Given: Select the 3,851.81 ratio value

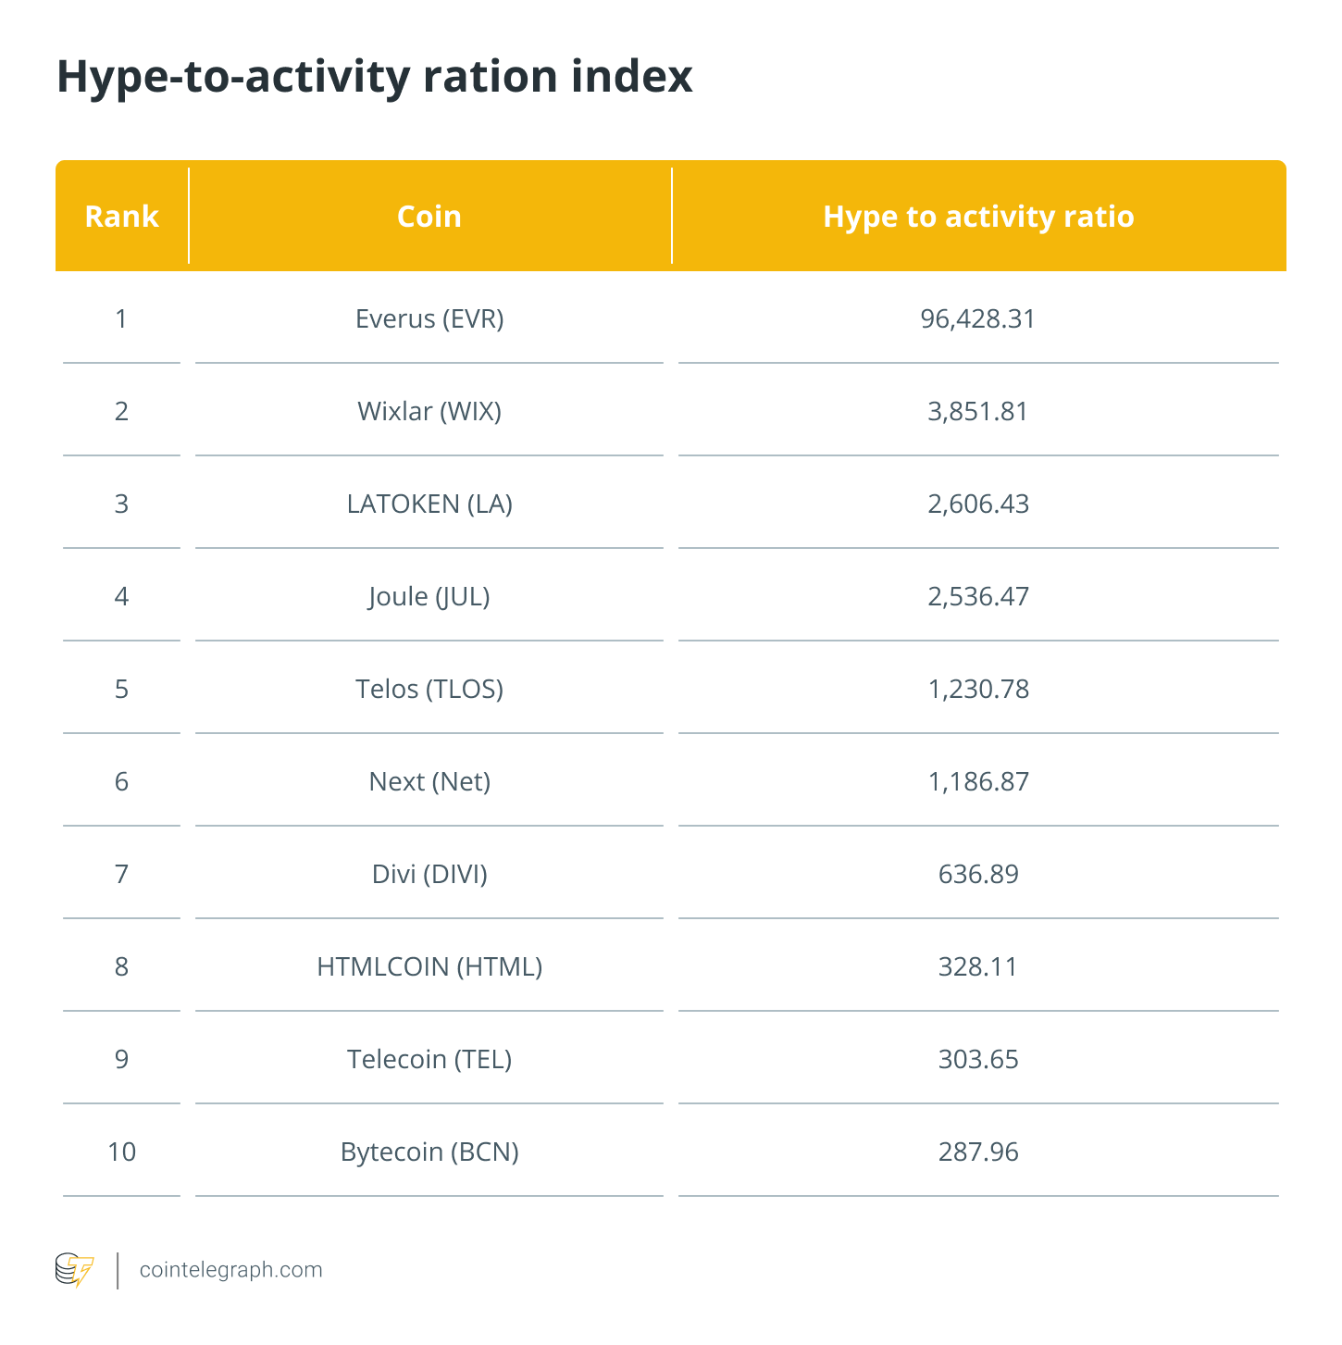Looking at the screenshot, I should point(978,411).
